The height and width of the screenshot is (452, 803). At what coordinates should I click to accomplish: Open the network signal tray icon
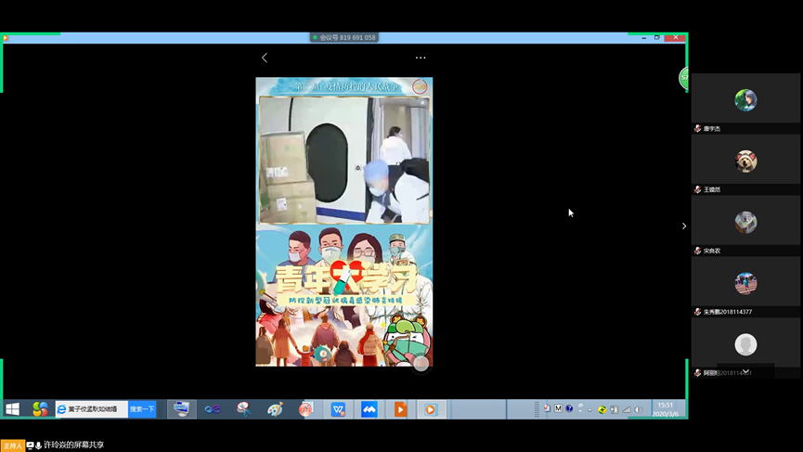[x=627, y=409]
